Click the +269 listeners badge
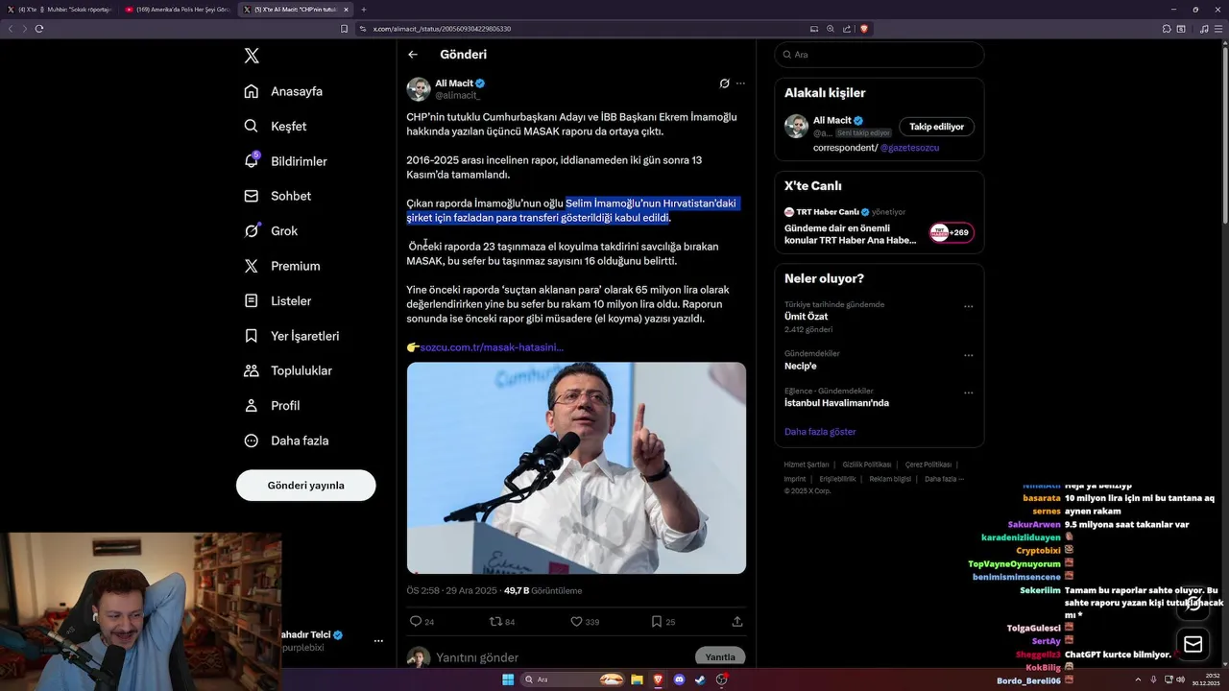Viewport: 1229px width, 691px height. tap(951, 232)
